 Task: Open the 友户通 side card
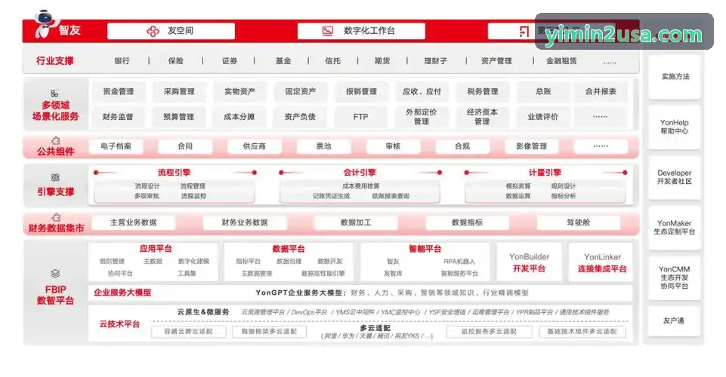674,320
